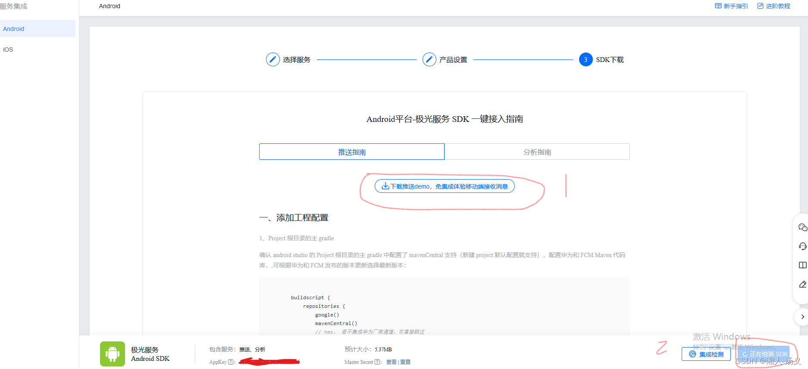Viewport: 808px width, 369px height.
Task: Click the 产品设置 step pencil icon
Action: 429,59
